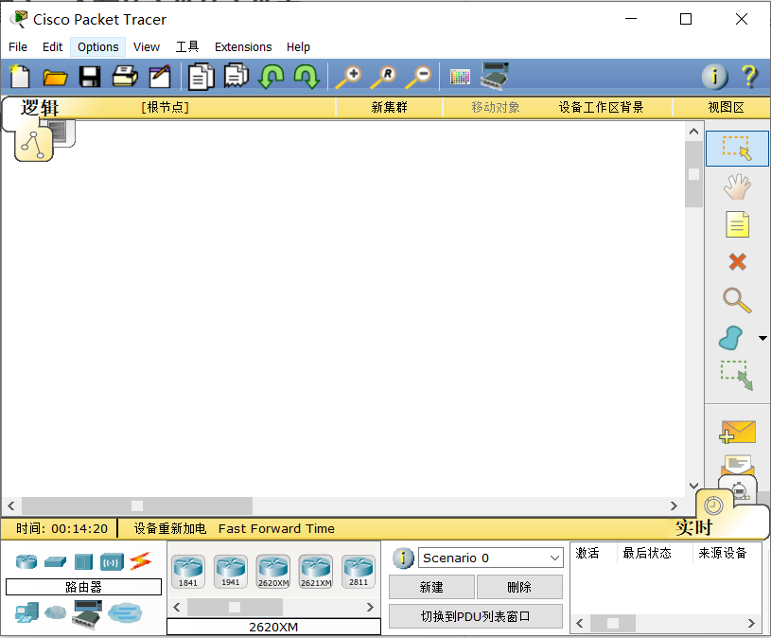Screen dimensions: 771x638
Task: Open the custom devices dialog icon
Action: tap(495, 76)
